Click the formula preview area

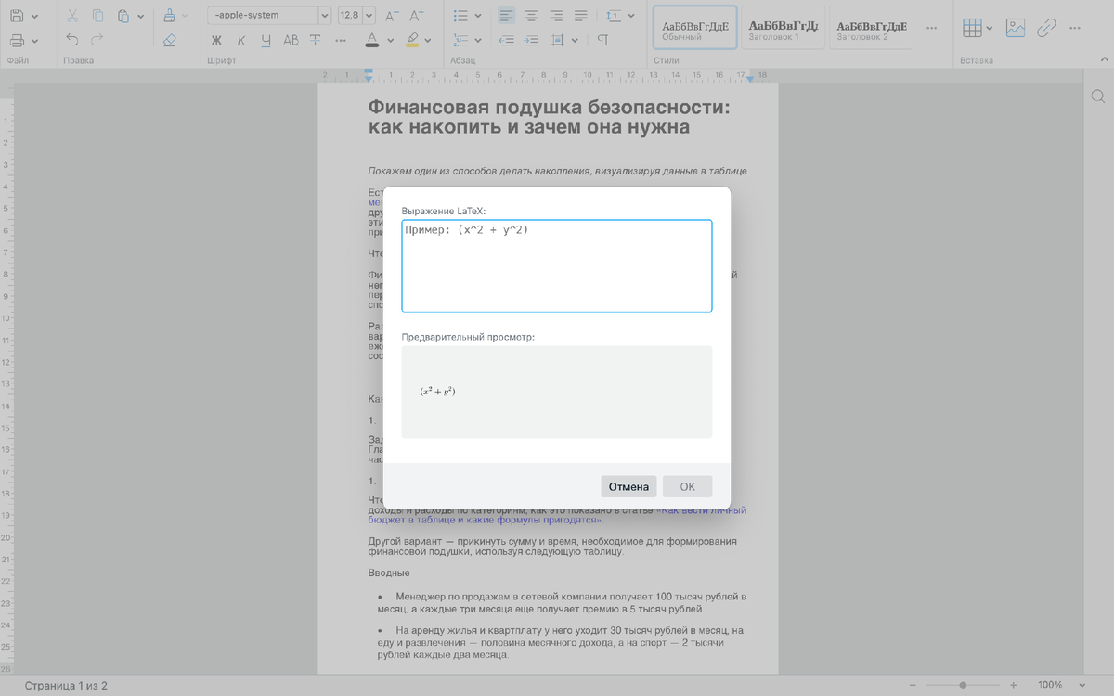pyautogui.click(x=557, y=392)
